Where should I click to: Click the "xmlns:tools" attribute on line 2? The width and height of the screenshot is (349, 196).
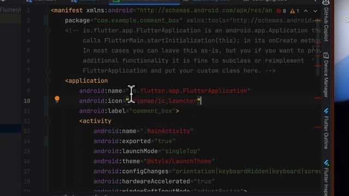coord(206,21)
